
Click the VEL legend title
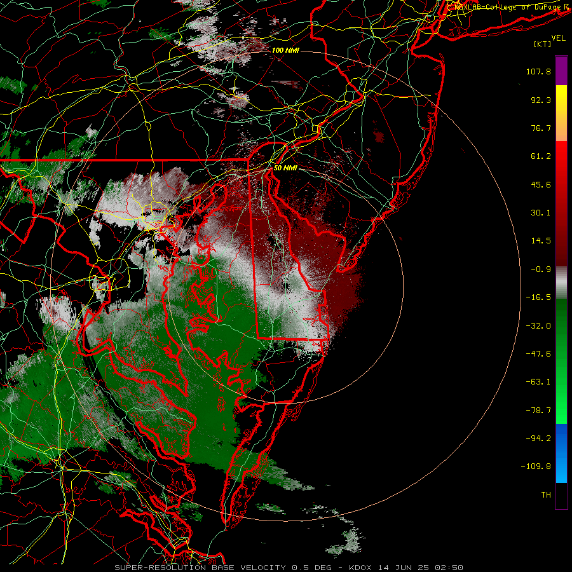(558, 38)
